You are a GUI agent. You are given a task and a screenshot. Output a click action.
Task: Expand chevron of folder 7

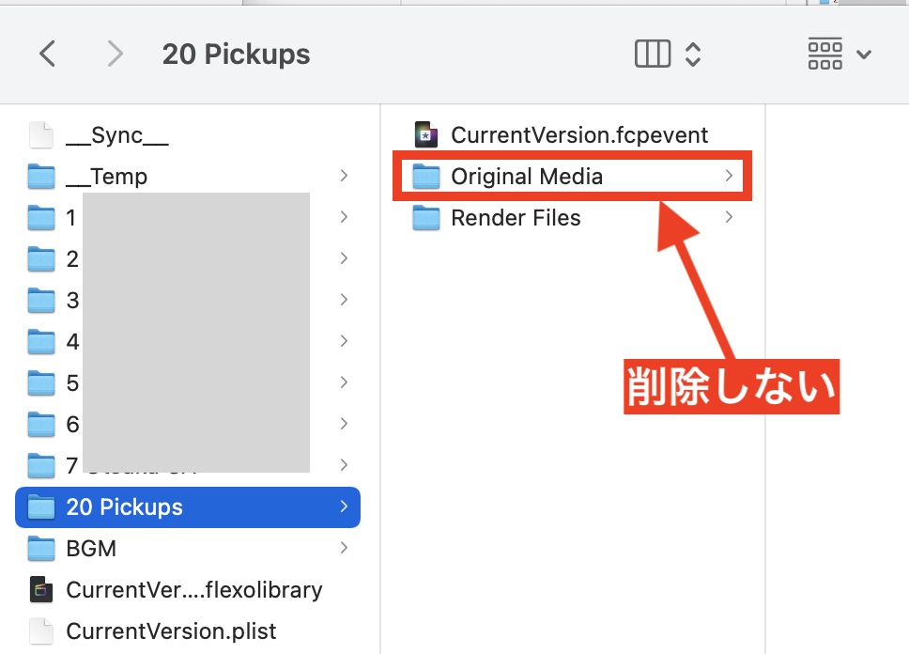[344, 465]
